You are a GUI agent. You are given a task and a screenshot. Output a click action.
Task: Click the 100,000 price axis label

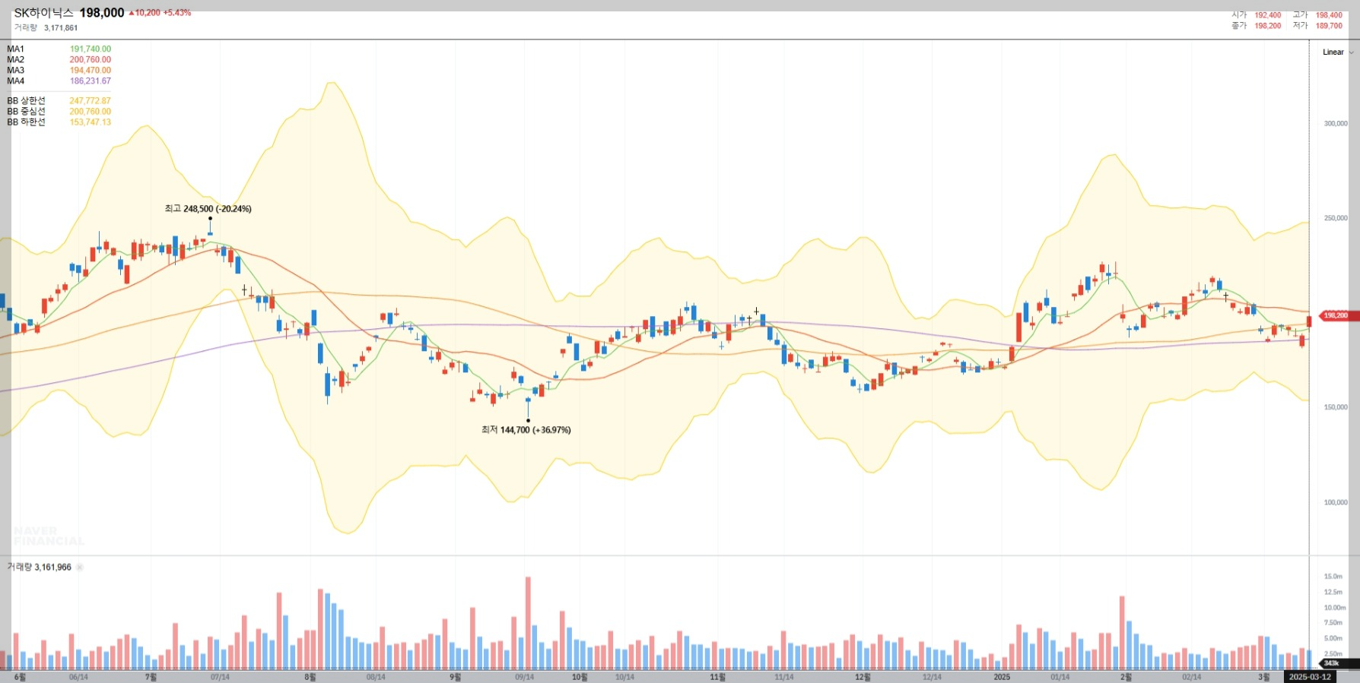pos(1336,502)
